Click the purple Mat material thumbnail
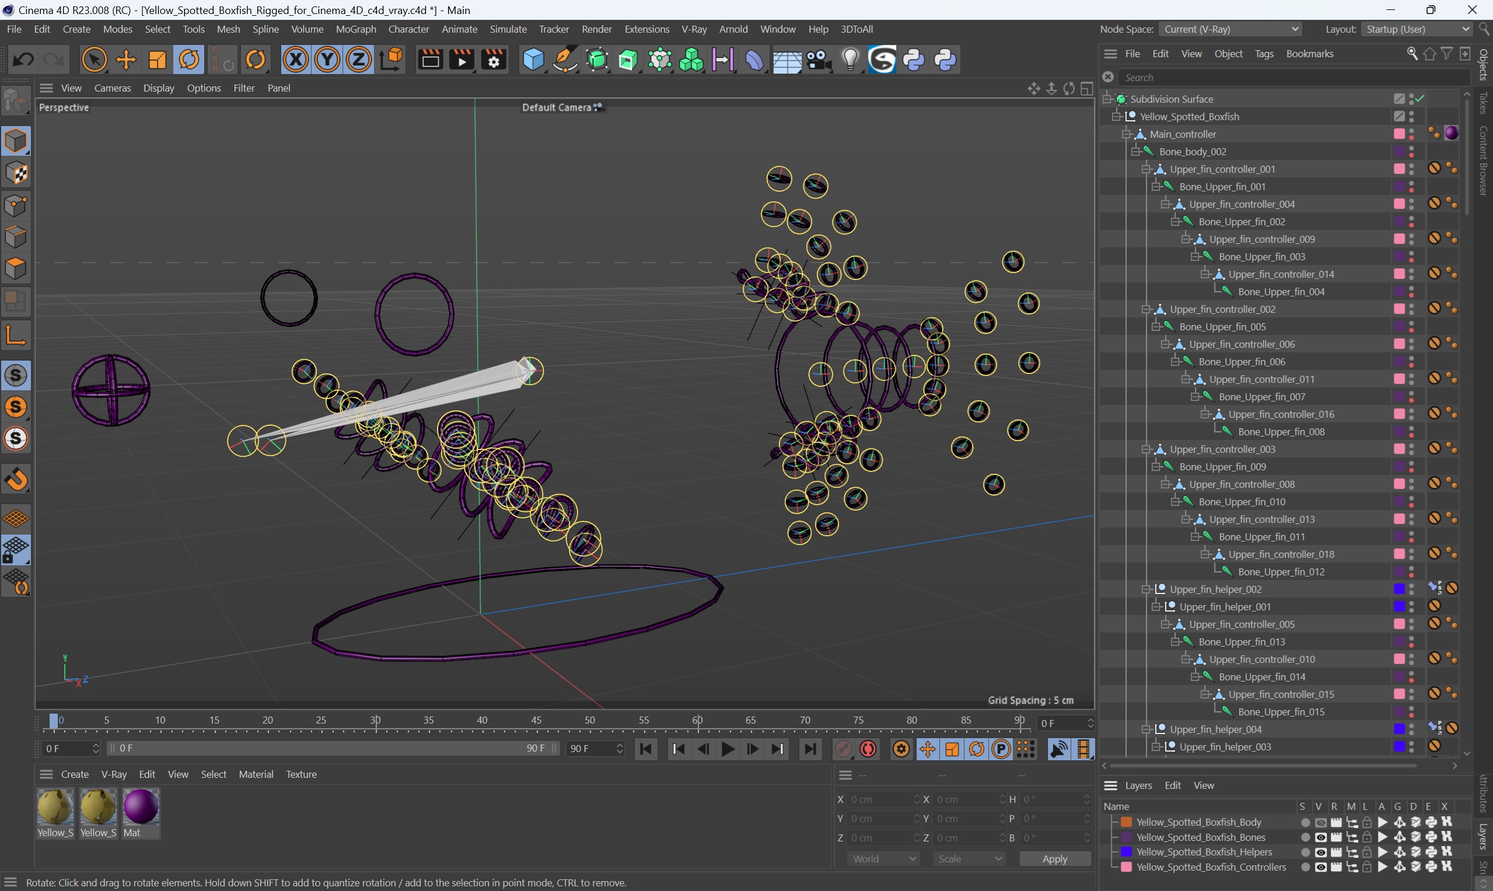Screen dimensions: 1493x891 [141, 806]
